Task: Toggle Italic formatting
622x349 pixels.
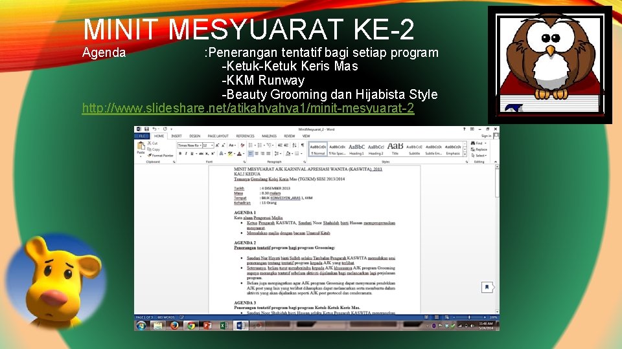Action: coord(186,154)
